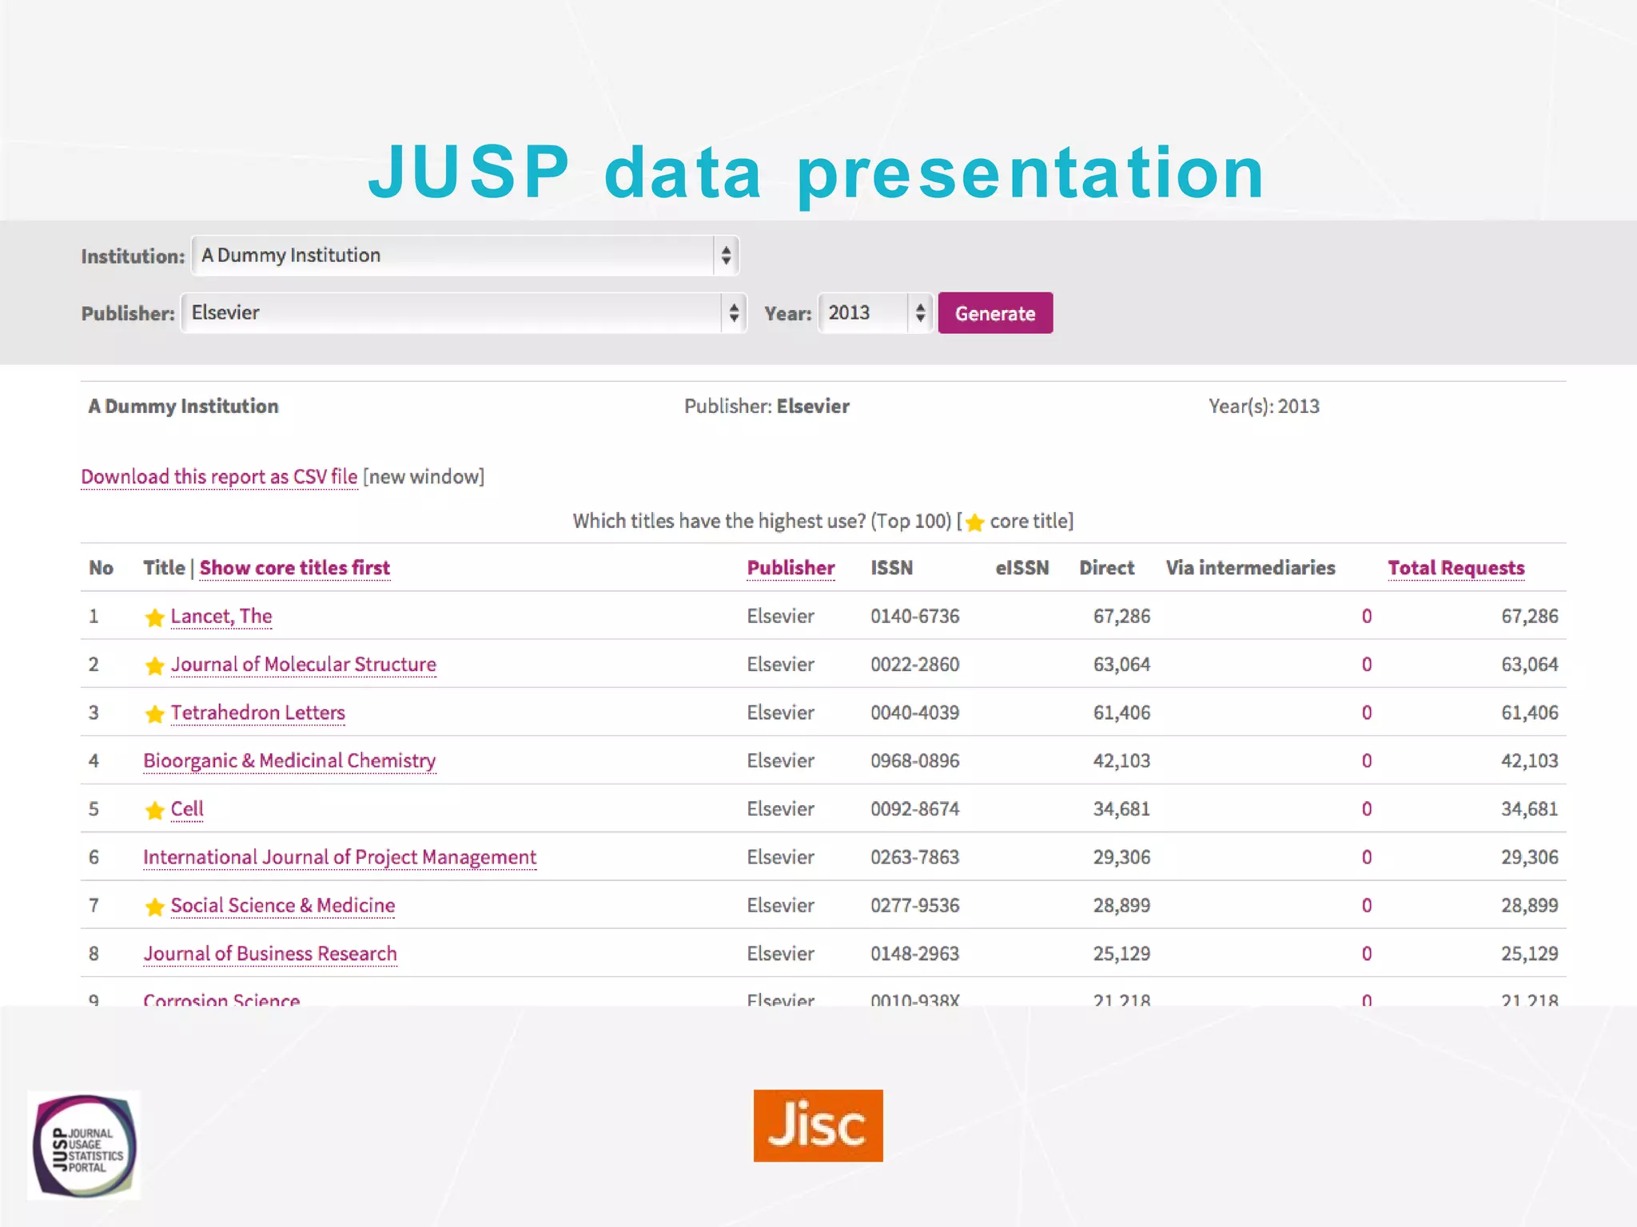Open Journal of Molecular Structure link

[x=304, y=665]
